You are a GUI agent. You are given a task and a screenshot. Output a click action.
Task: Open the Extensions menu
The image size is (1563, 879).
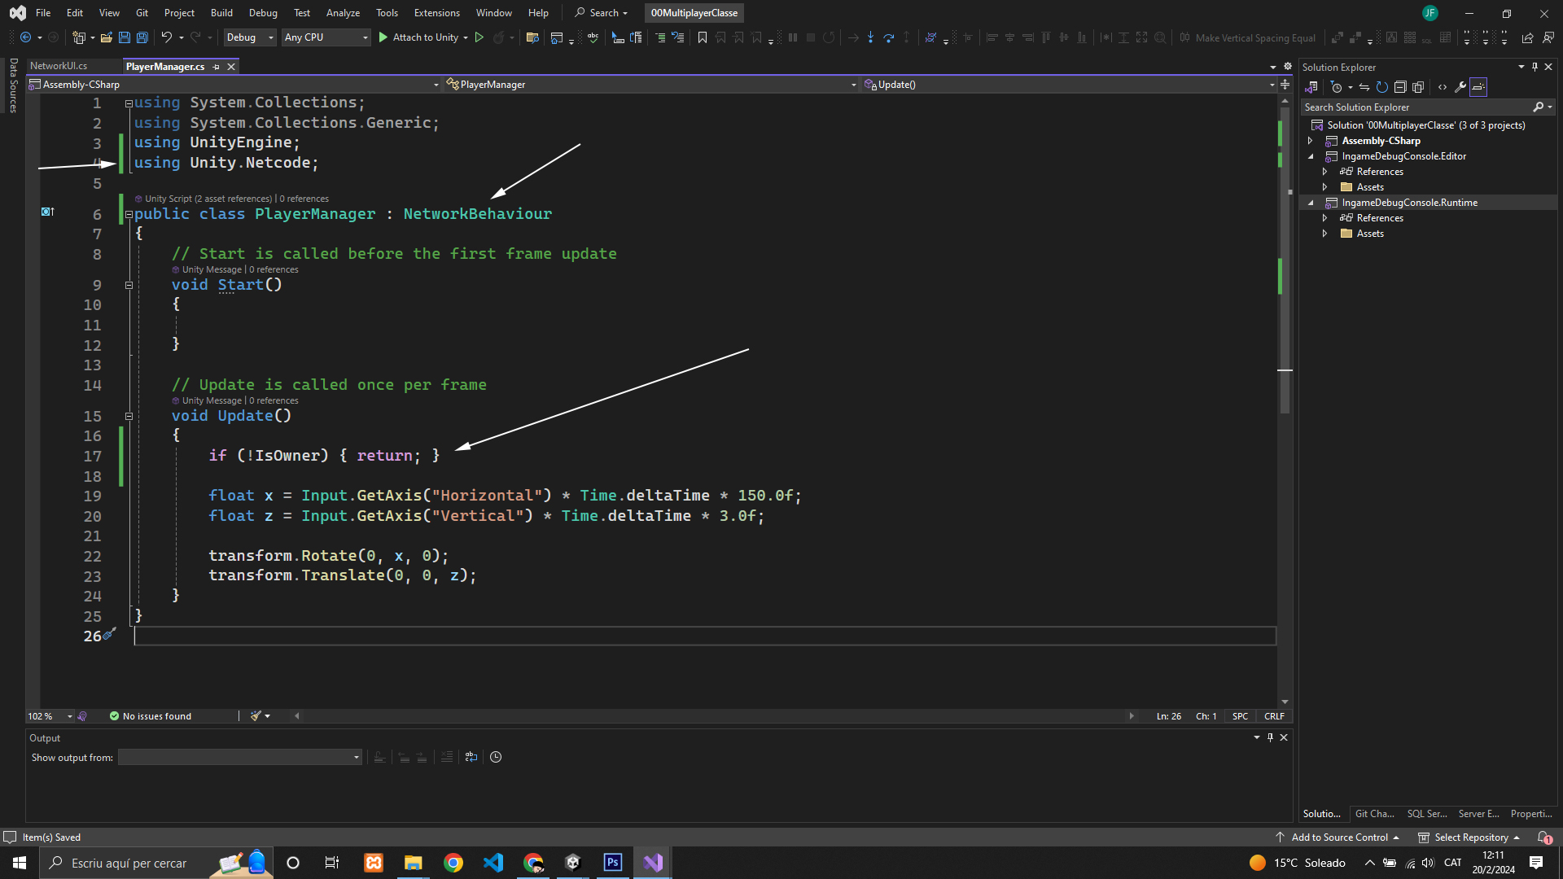point(436,13)
